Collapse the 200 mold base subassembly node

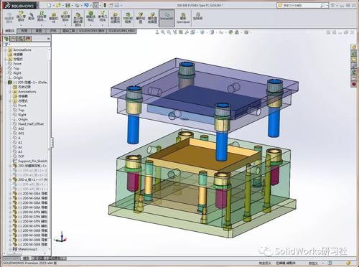pyautogui.click(x=6, y=83)
